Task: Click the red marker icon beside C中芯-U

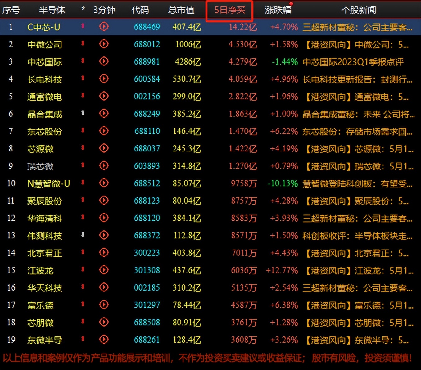Action: (83, 26)
